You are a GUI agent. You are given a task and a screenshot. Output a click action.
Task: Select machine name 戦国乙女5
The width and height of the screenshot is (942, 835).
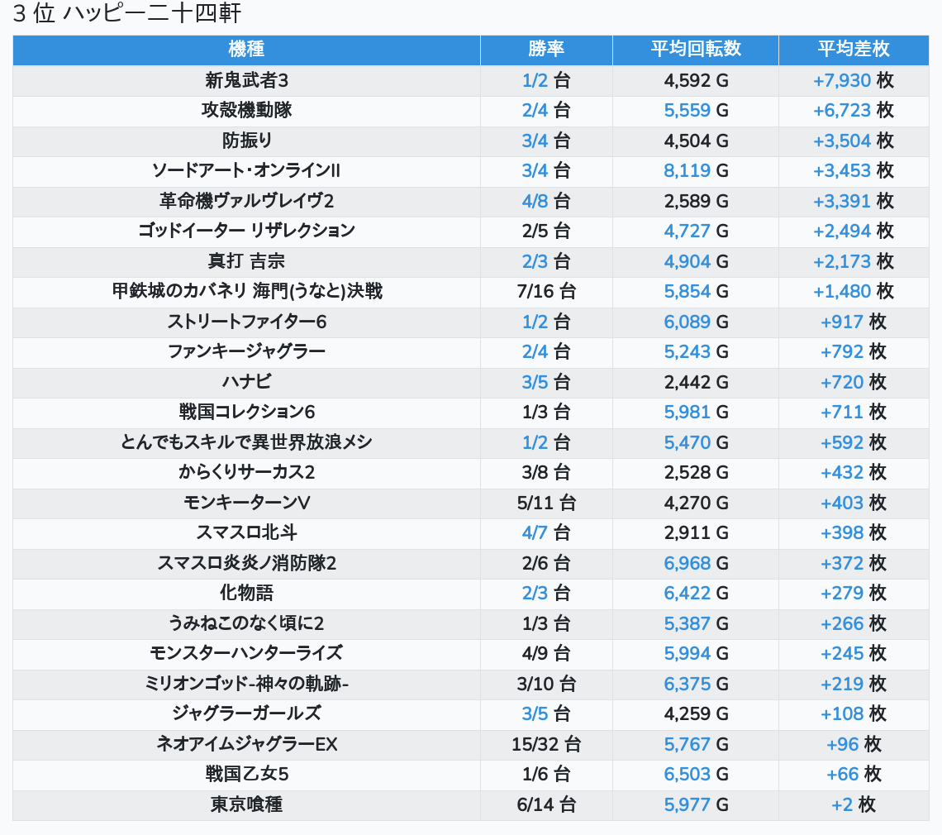(246, 775)
